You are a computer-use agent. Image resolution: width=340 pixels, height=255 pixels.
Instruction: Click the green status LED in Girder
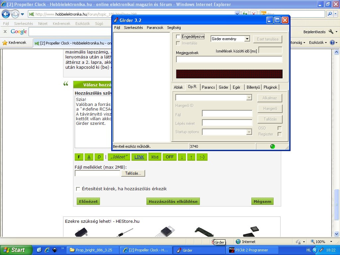[x=273, y=146]
